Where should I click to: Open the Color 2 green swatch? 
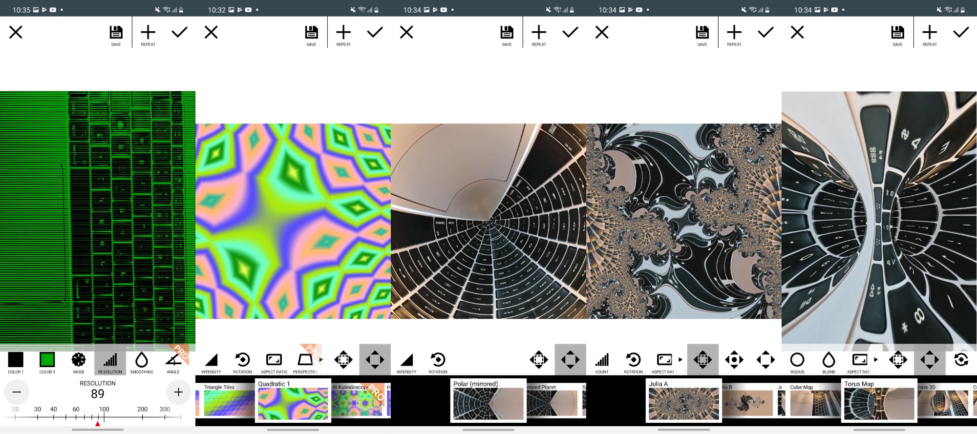pos(47,362)
